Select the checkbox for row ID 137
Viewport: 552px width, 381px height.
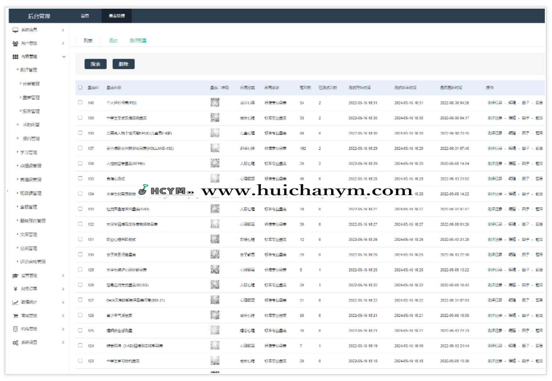[80, 148]
